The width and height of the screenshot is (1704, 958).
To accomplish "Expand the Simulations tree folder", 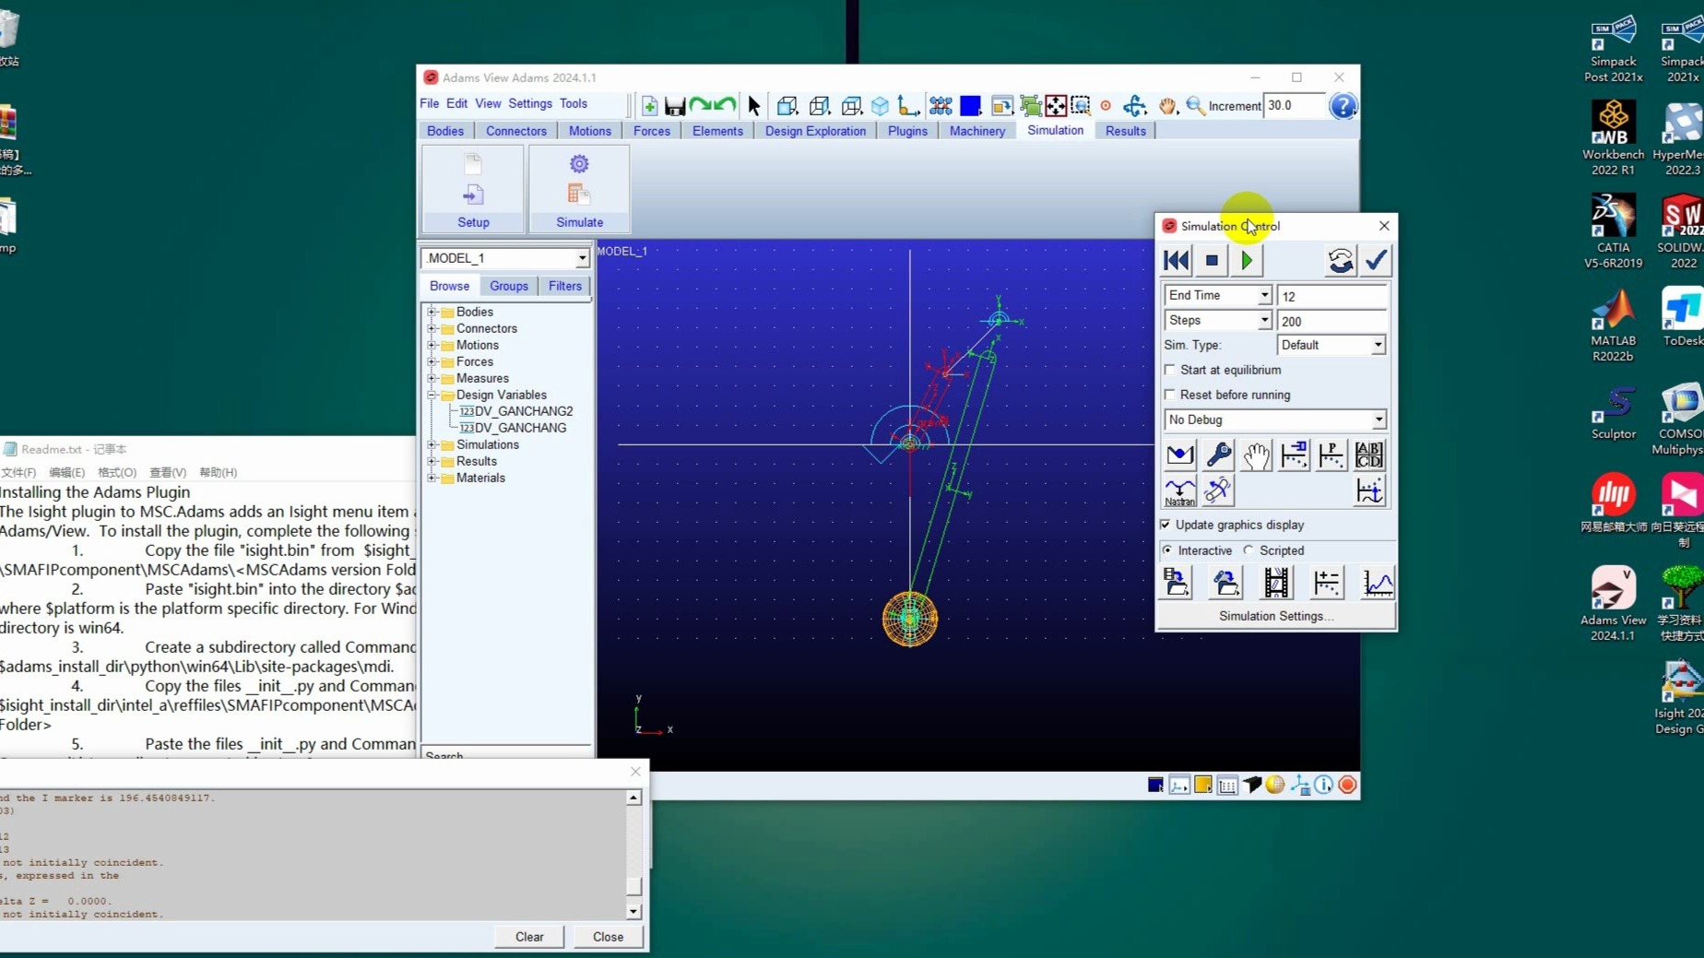I will click(432, 444).
